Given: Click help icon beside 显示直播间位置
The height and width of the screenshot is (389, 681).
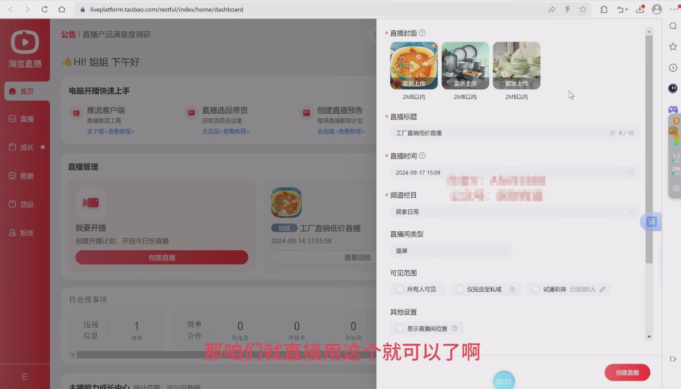Looking at the screenshot, I should [x=454, y=328].
